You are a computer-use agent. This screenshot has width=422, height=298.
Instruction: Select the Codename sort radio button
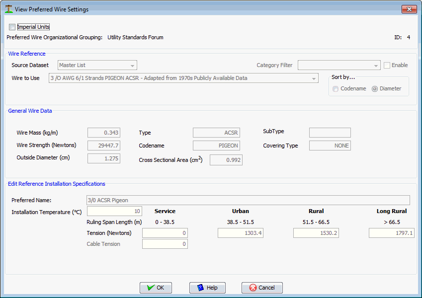336,89
